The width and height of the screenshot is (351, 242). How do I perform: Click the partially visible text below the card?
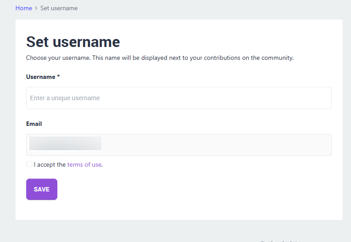[x=280, y=240]
